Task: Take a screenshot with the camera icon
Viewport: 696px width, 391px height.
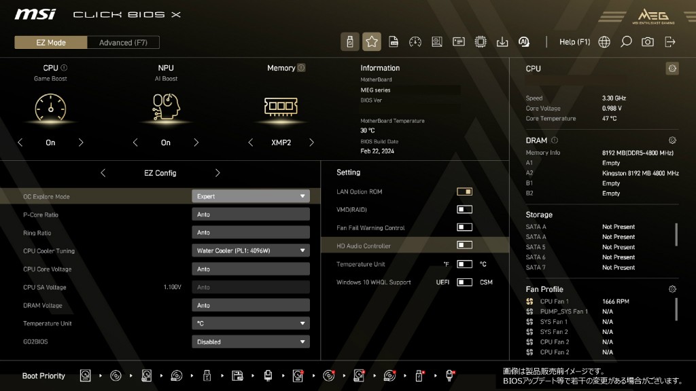Action: click(x=648, y=42)
